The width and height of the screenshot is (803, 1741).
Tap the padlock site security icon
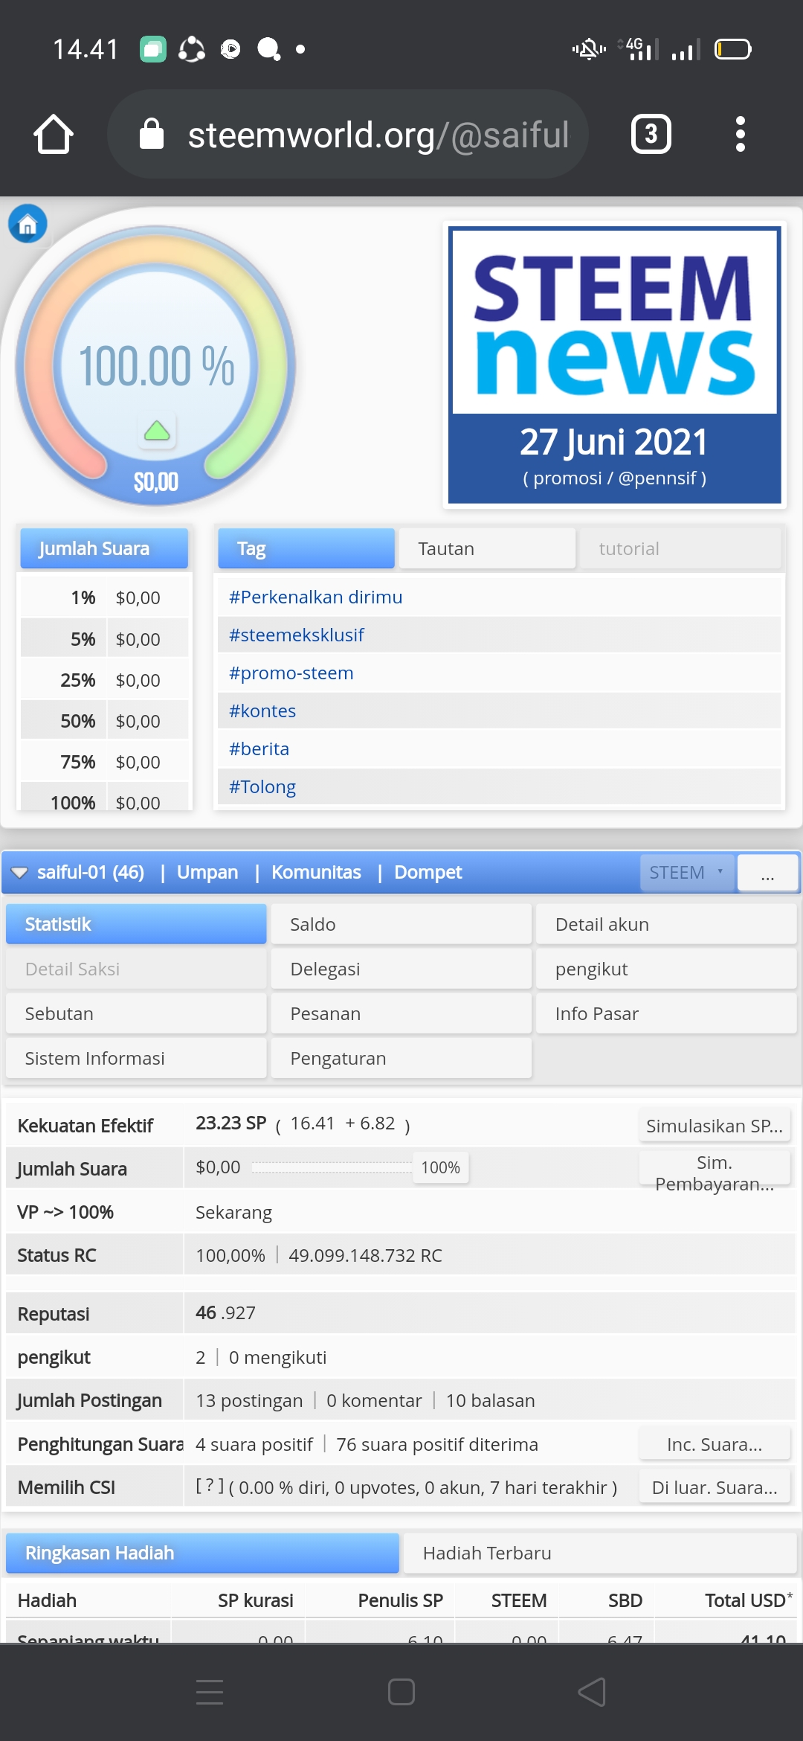pos(152,134)
